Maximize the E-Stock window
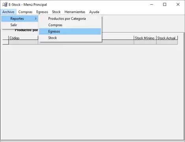Image resolution: width=185 pixels, height=142 pixels. [164, 4]
